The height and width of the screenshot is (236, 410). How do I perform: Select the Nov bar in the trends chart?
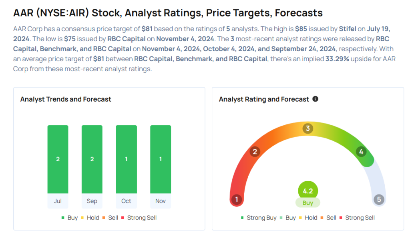coord(161,159)
